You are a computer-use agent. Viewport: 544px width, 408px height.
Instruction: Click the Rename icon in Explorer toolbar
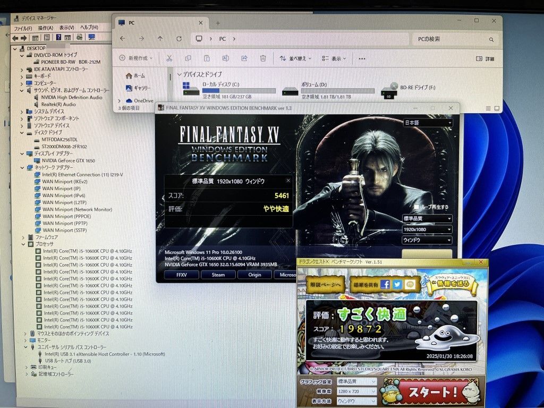(225, 58)
